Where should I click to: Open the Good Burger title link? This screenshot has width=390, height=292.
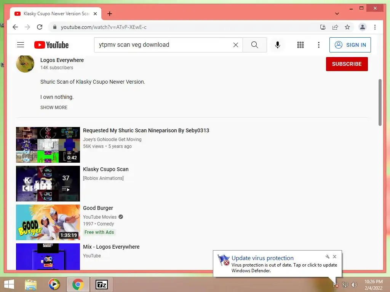pyautogui.click(x=98, y=208)
